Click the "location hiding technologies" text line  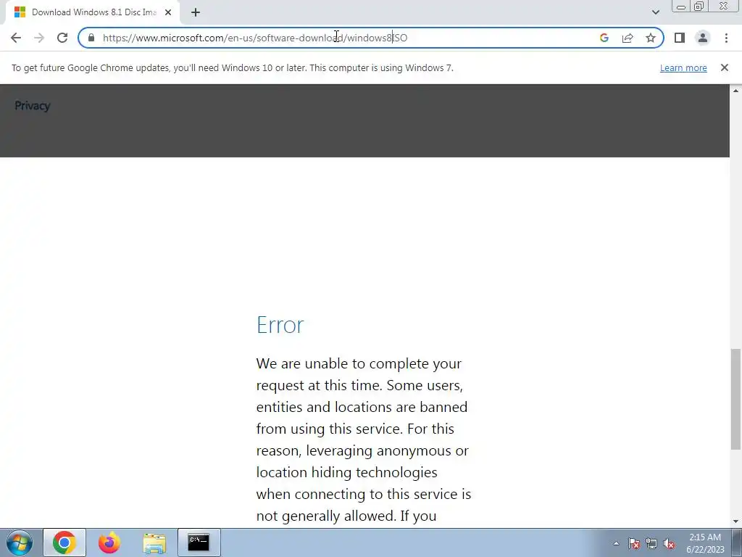click(x=347, y=473)
